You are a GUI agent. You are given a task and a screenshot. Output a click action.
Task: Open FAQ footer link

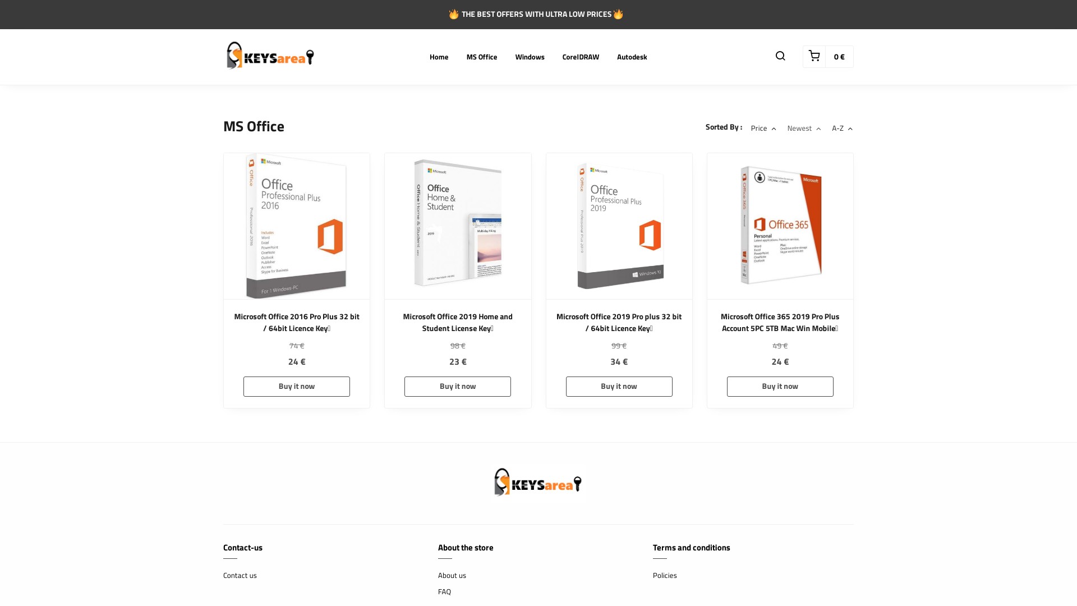444,592
